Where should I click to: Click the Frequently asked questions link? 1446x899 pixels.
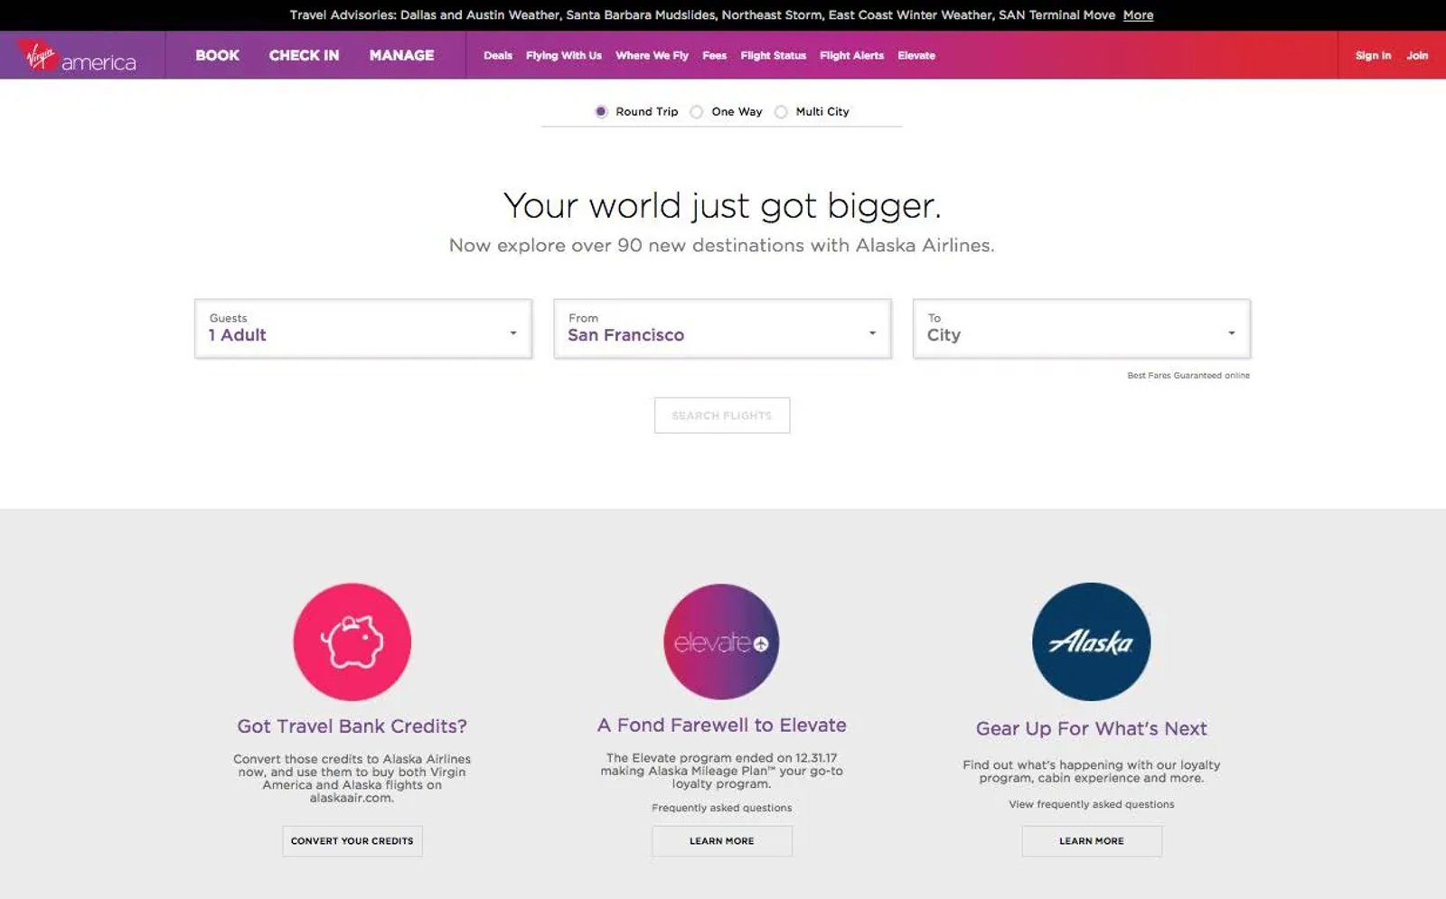(722, 808)
